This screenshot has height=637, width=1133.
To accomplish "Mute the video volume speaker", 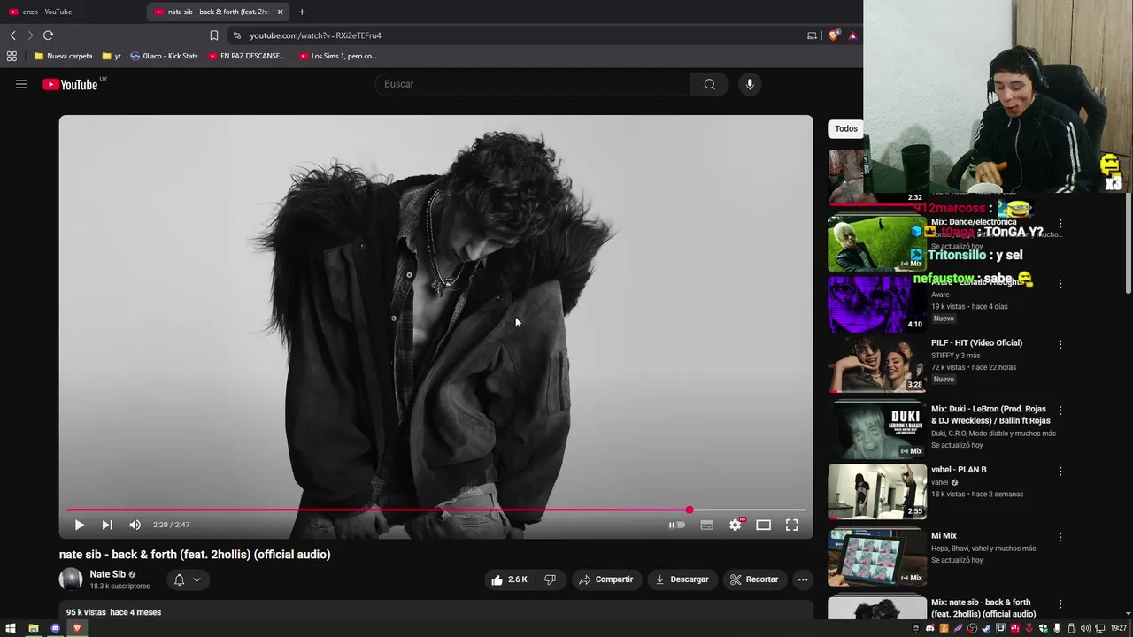I will coord(135,525).
